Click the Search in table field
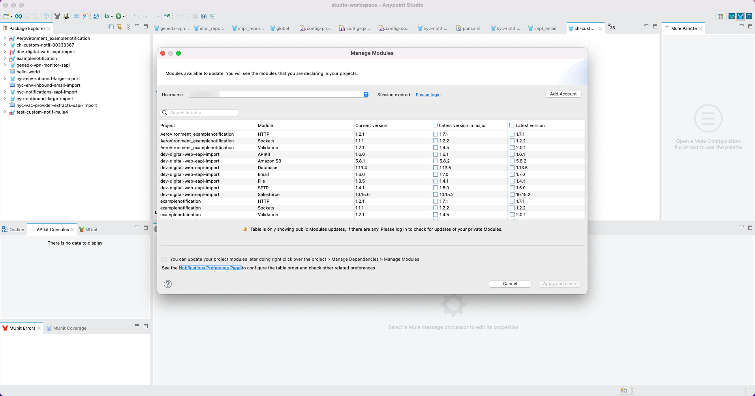The width and height of the screenshot is (755, 396). coord(202,113)
